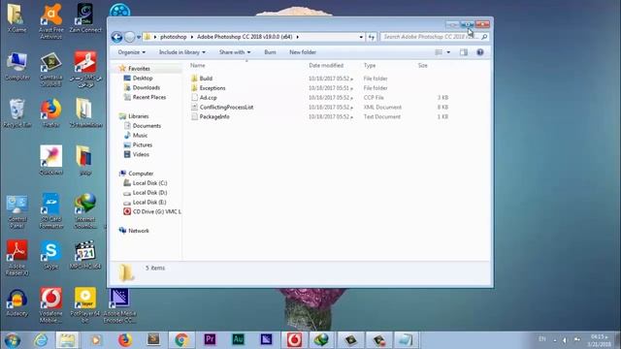Open Local Disk (E:)
This screenshot has height=349, width=621.
coord(149,202)
